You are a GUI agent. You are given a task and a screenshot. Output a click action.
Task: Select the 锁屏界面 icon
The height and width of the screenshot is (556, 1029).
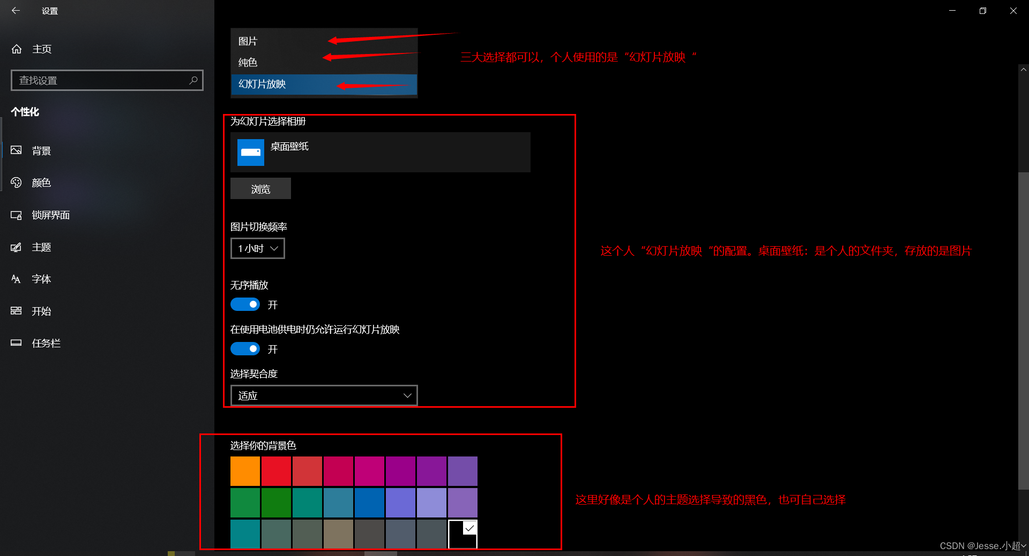(x=16, y=215)
